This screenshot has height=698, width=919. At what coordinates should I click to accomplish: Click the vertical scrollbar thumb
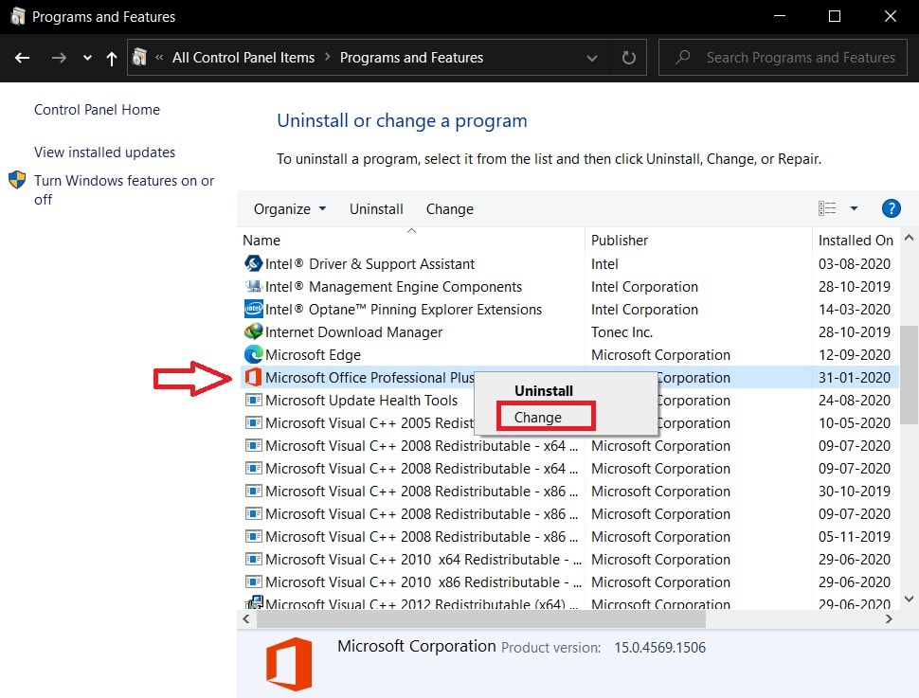tap(909, 374)
